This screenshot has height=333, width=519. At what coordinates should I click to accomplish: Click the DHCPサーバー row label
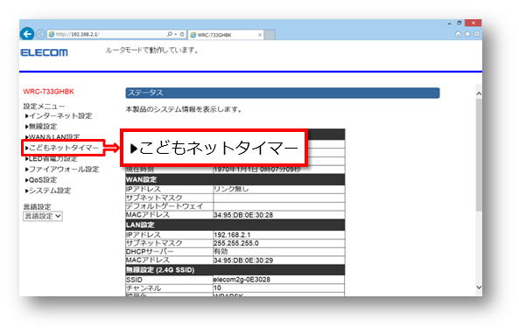tap(150, 252)
